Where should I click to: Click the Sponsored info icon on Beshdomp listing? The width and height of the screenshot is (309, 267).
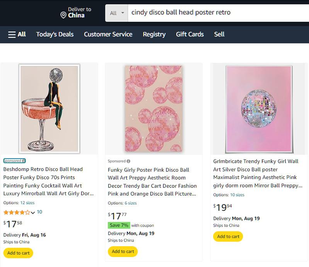24,161
